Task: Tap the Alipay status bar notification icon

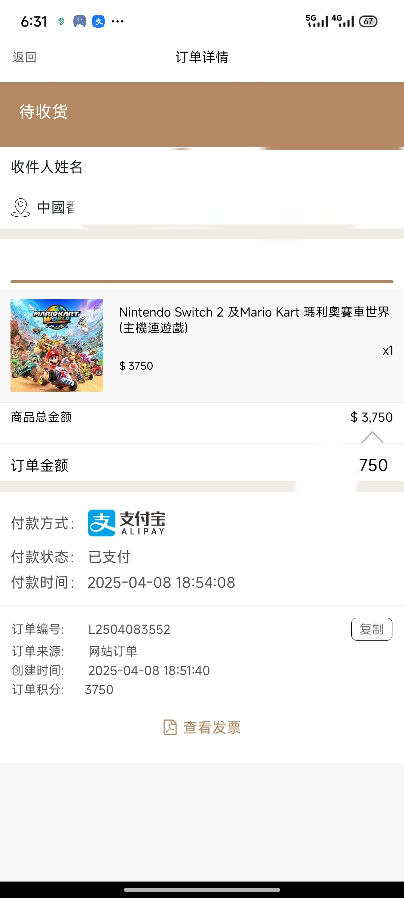Action: coord(98,21)
